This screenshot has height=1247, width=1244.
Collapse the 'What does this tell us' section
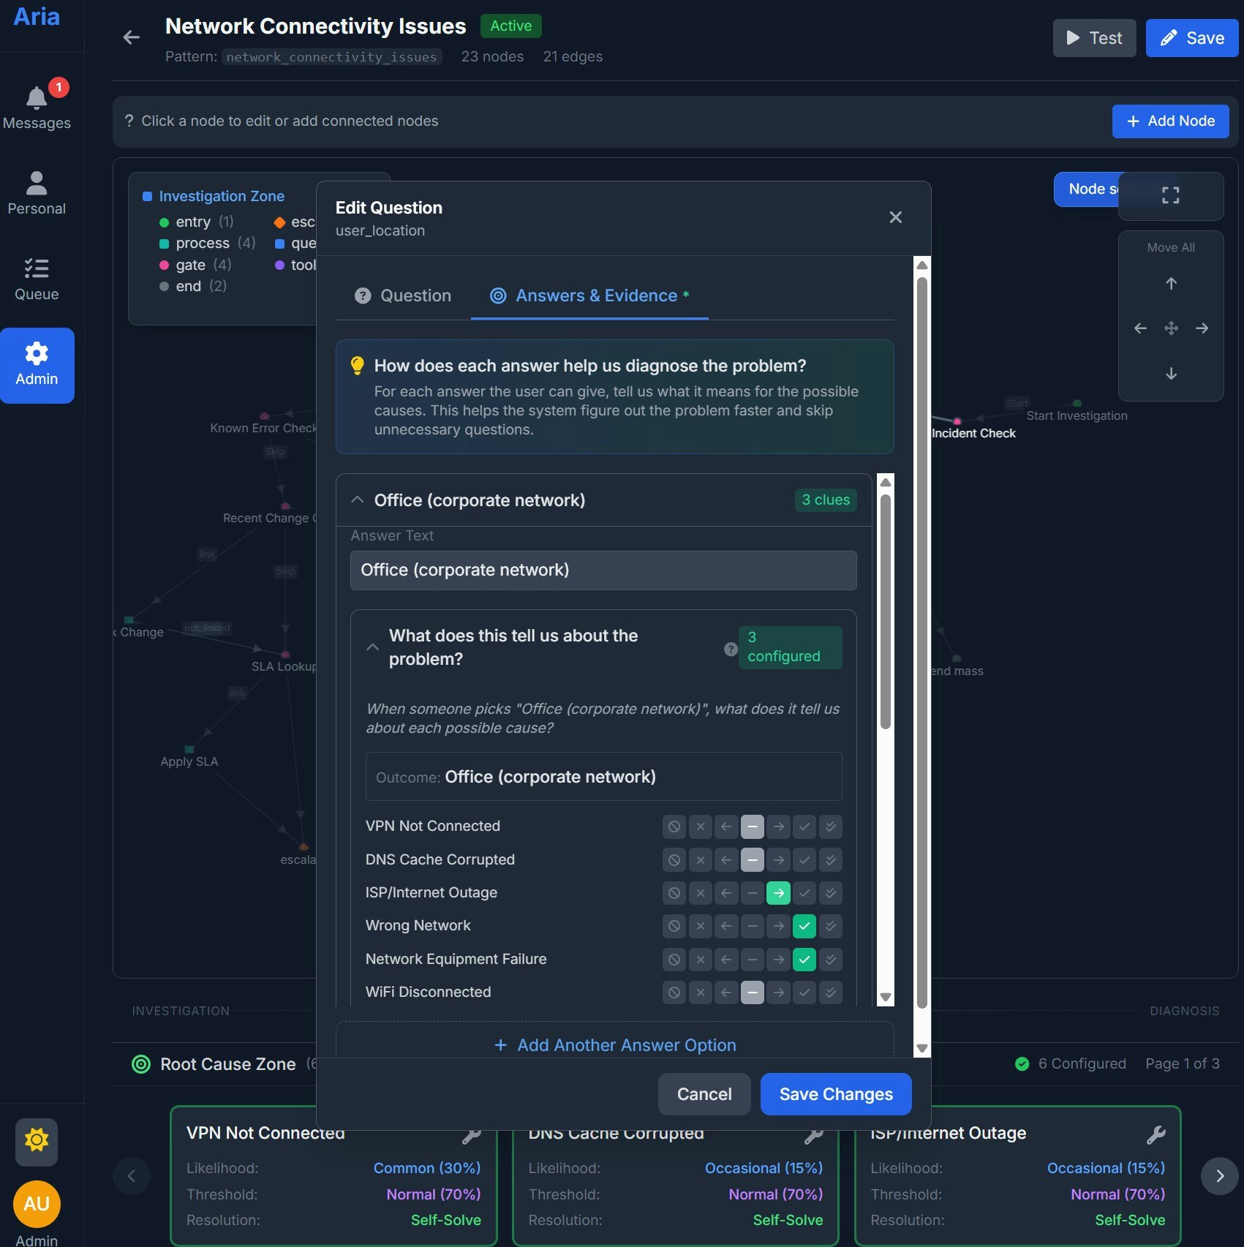[372, 647]
